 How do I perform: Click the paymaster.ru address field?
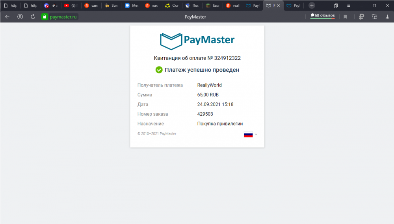point(63,17)
